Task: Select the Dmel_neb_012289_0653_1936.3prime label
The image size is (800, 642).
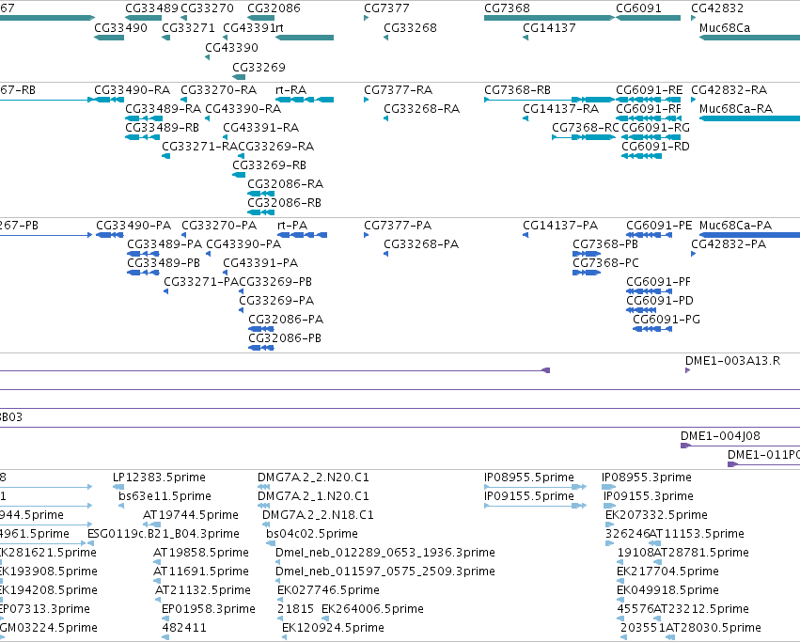Action: [385, 553]
